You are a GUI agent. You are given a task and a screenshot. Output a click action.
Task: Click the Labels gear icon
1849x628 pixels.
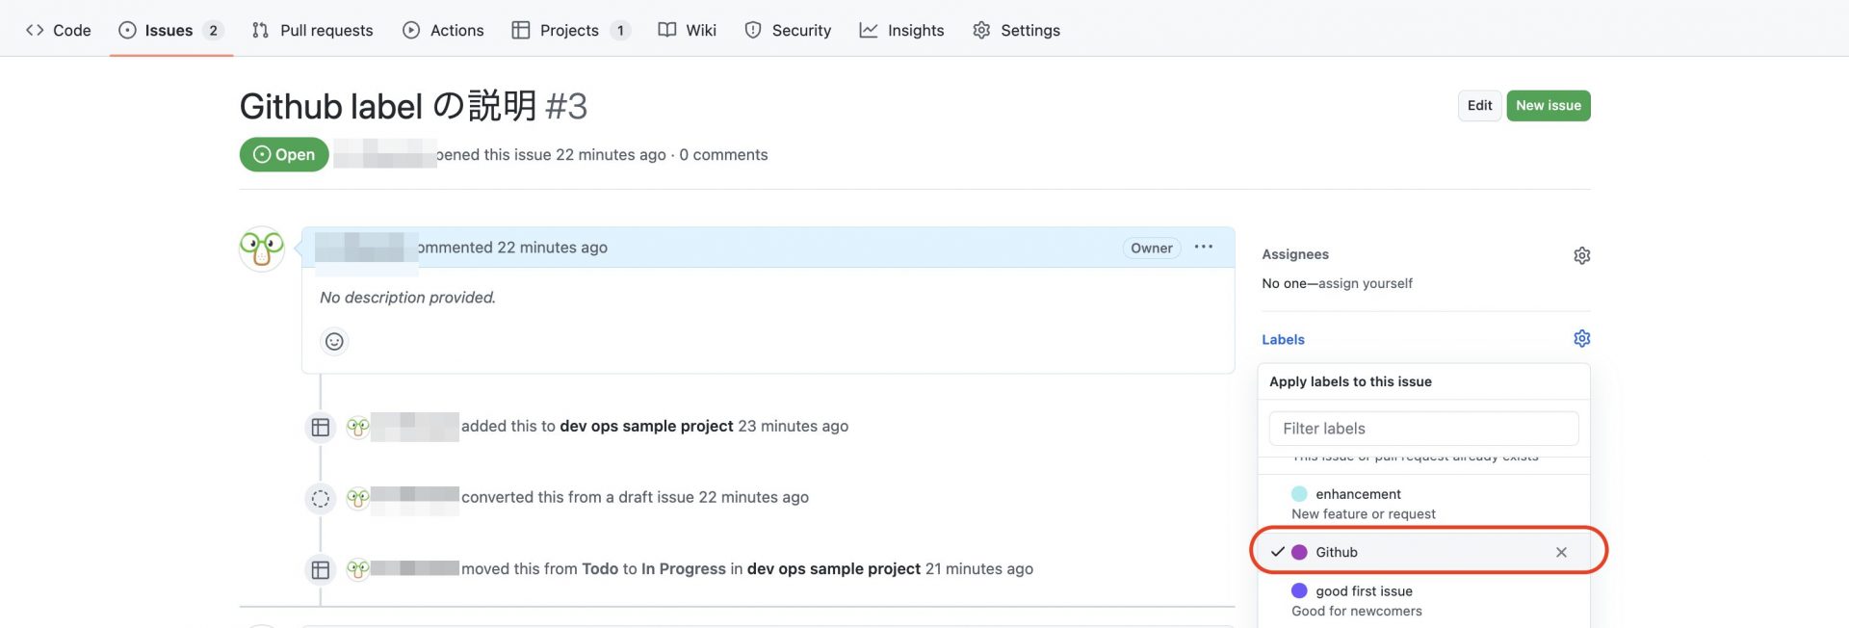click(x=1581, y=339)
